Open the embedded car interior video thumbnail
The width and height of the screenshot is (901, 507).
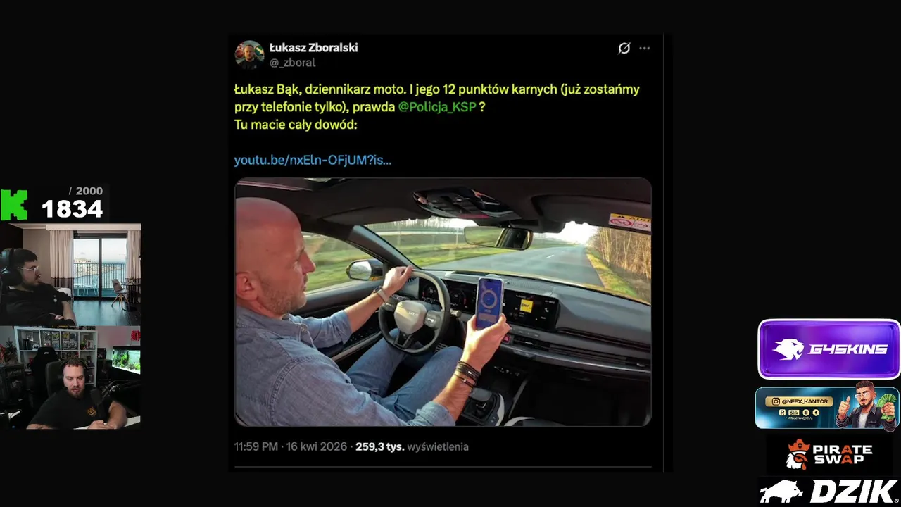pyautogui.click(x=443, y=302)
